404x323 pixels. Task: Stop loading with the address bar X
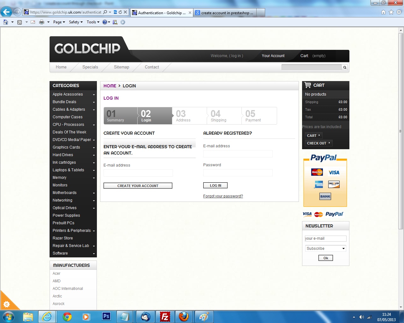(125, 12)
